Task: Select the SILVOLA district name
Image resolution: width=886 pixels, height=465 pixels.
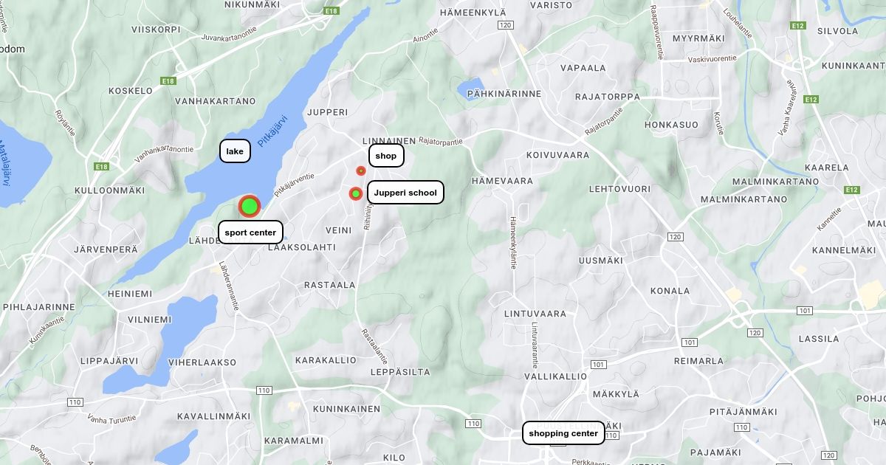Action: 838,31
